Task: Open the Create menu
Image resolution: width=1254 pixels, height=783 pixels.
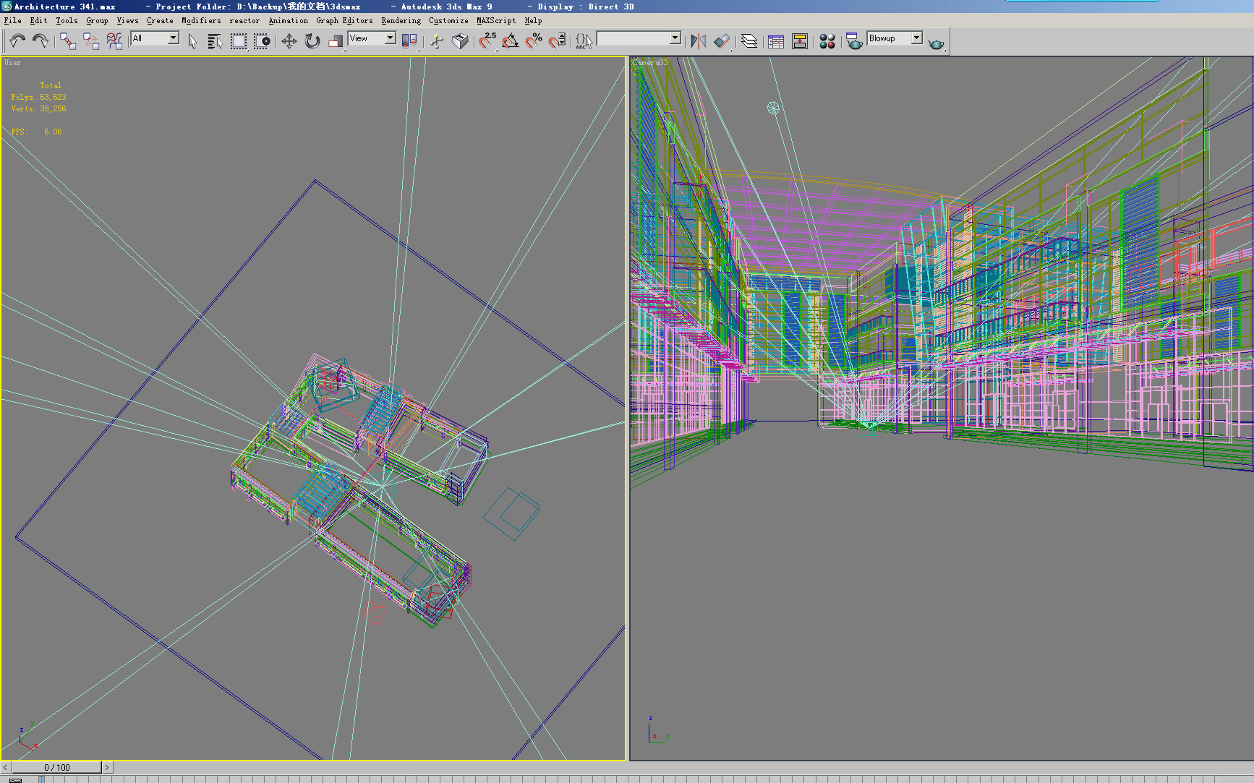Action: [x=160, y=20]
